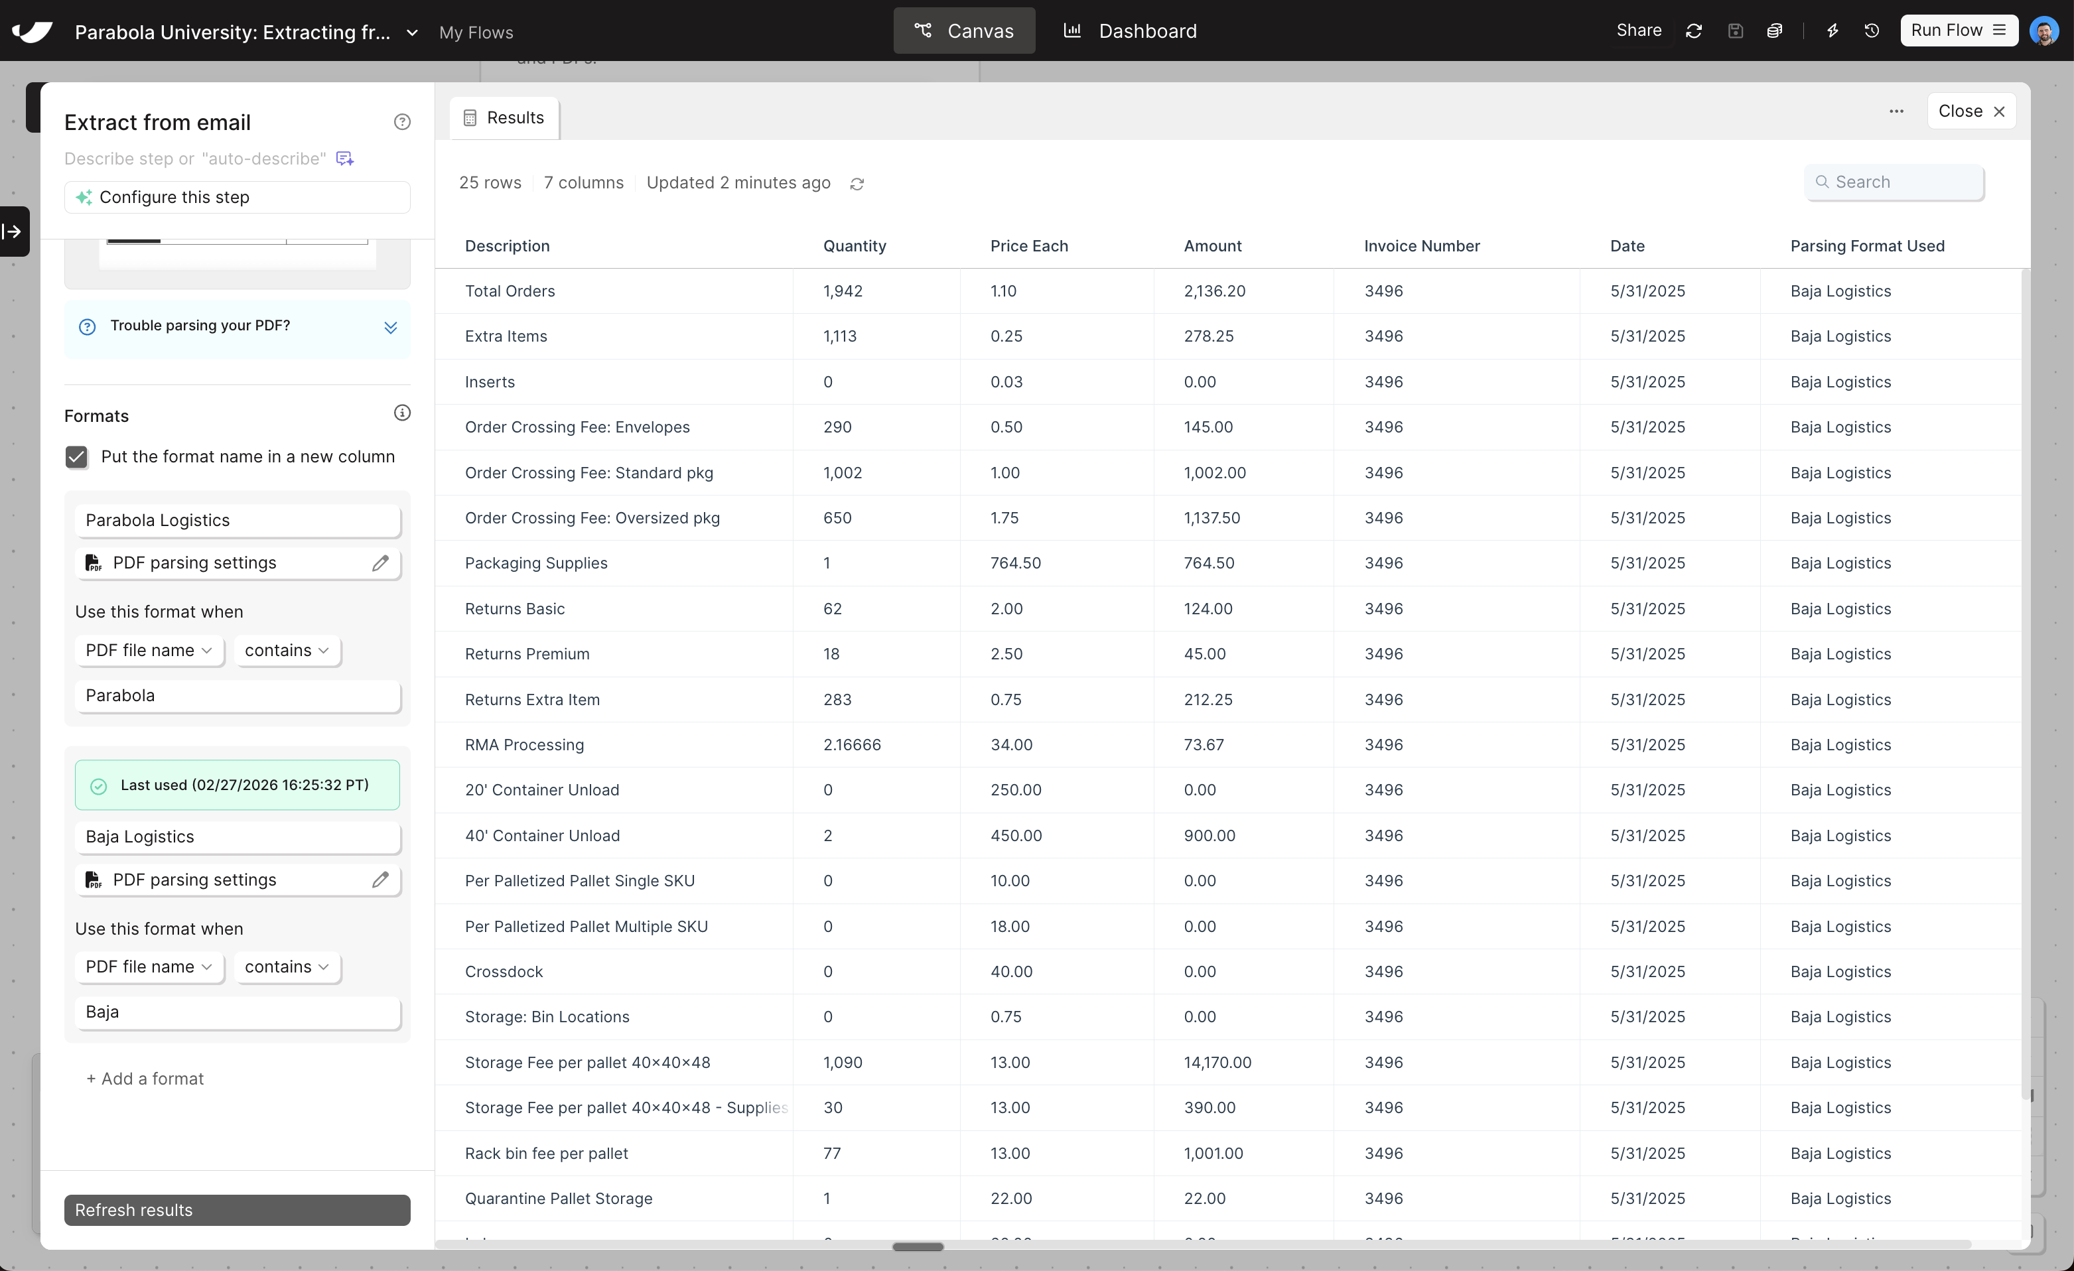Edit Parabola Logistics PDF parsing settings pencil
Viewport: 2074px width, 1271px height.
tap(380, 563)
